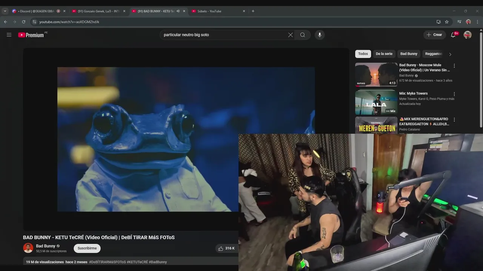Close the Súbelo - YouTube tab
This screenshot has height=271, width=483.
pyautogui.click(x=244, y=11)
